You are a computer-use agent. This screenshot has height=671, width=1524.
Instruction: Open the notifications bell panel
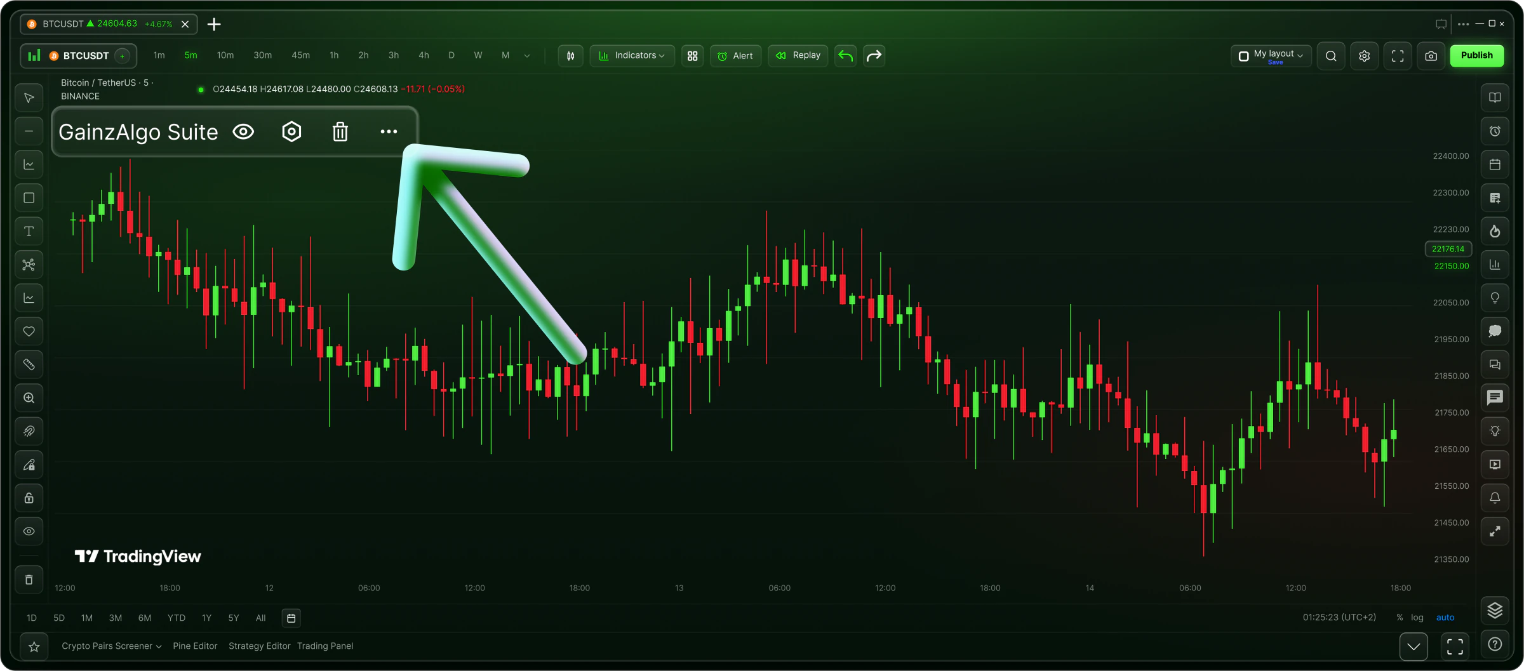[x=1495, y=498]
